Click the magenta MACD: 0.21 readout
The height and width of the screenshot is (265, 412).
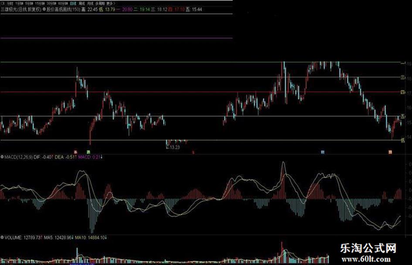[x=90, y=157]
